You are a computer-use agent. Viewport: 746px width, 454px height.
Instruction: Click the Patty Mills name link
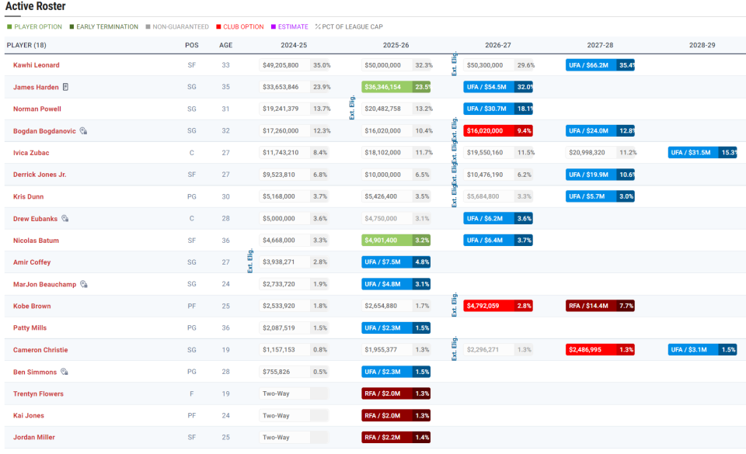point(30,328)
